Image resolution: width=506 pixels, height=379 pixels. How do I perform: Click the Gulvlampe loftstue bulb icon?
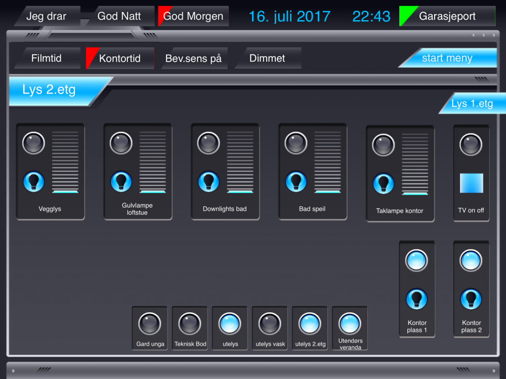(x=121, y=181)
